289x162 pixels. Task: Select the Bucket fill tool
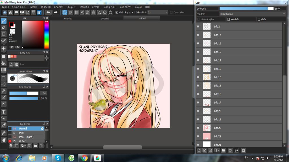(3, 63)
